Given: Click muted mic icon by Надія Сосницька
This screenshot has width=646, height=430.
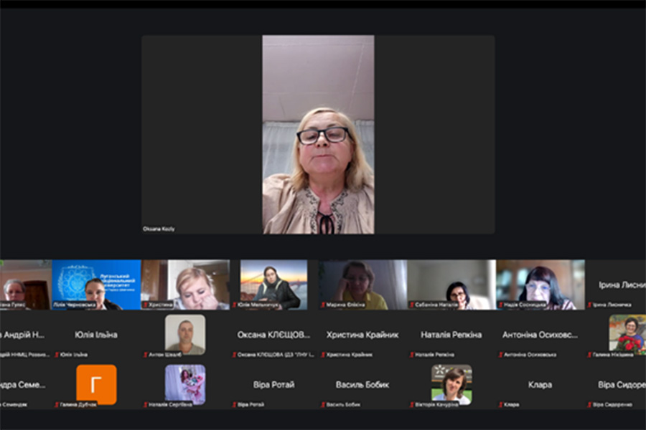Looking at the screenshot, I should click(501, 305).
